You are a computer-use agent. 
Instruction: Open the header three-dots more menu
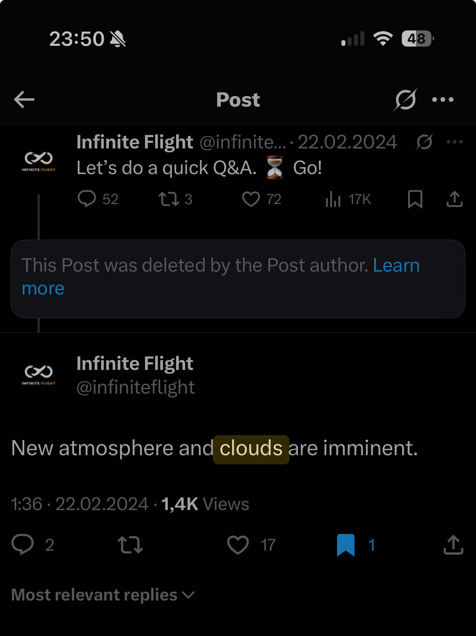tap(442, 99)
